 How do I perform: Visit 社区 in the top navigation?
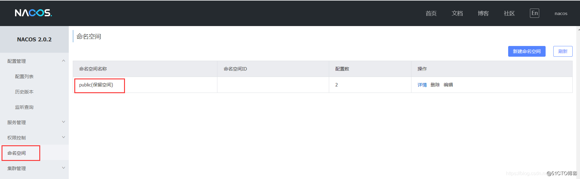click(x=509, y=13)
